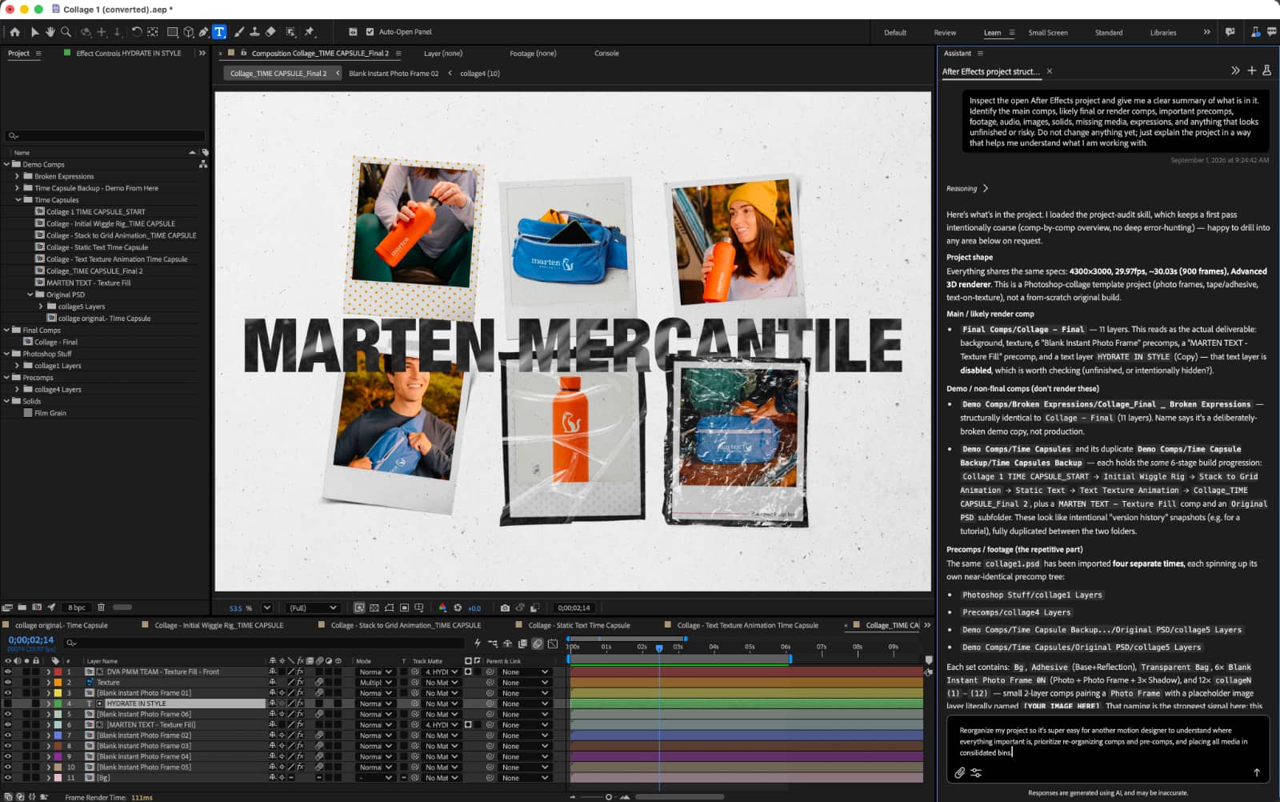This screenshot has height=802, width=1280.
Task: Click the new chat plus icon in the Assistant
Action: coord(1252,70)
